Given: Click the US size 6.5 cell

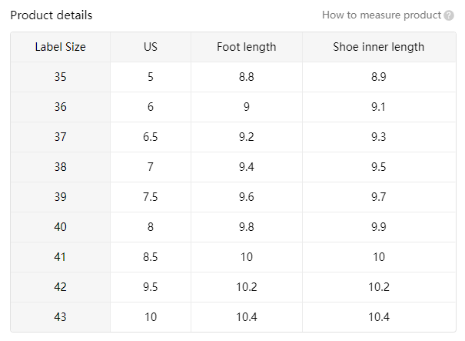Looking at the screenshot, I should click(151, 137).
